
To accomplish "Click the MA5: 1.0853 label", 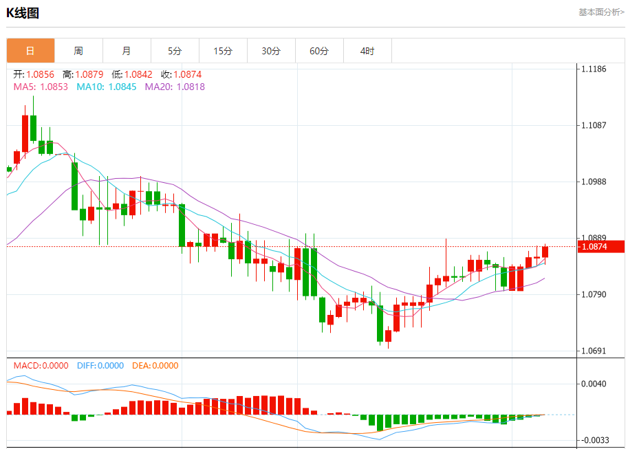I will tap(41, 87).
